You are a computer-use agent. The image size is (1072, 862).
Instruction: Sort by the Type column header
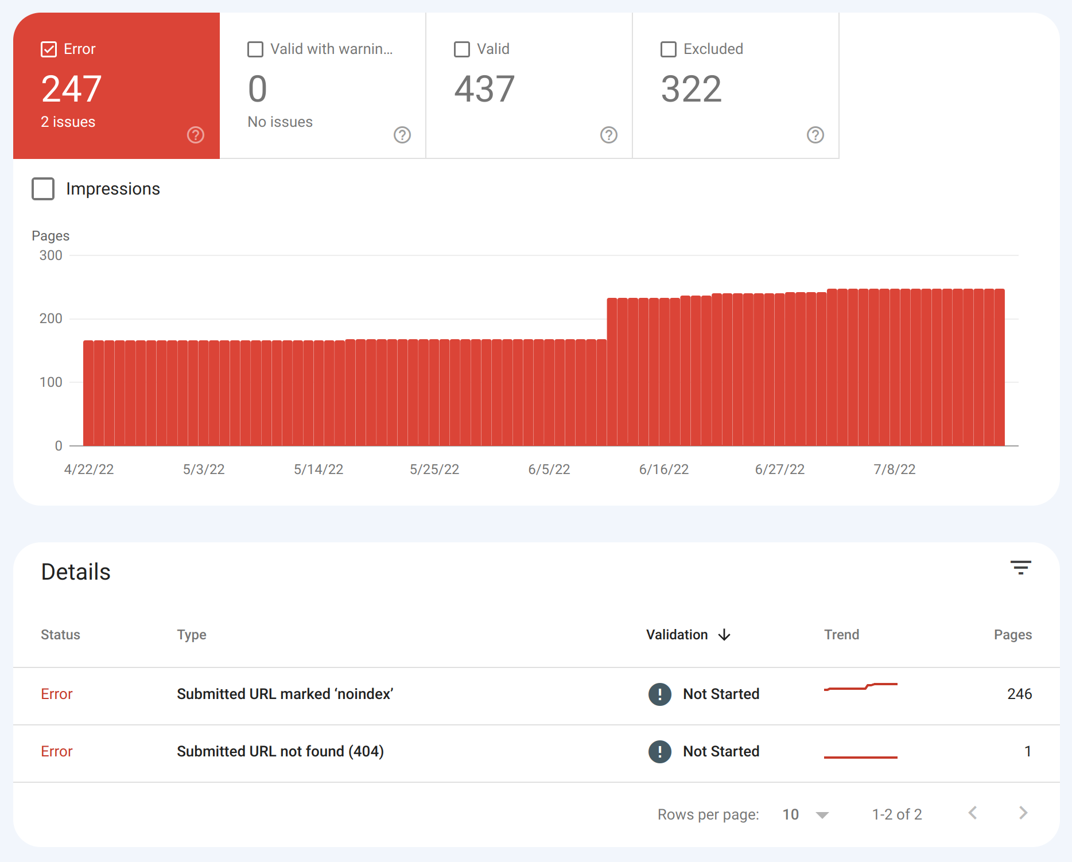coord(192,635)
